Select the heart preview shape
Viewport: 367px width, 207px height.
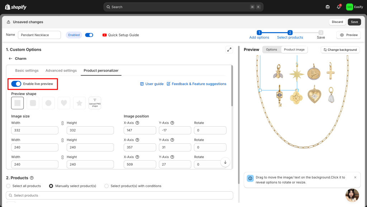[x=64, y=103]
